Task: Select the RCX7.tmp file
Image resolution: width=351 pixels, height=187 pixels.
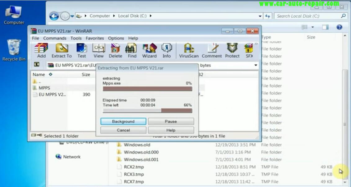Action: point(134,182)
